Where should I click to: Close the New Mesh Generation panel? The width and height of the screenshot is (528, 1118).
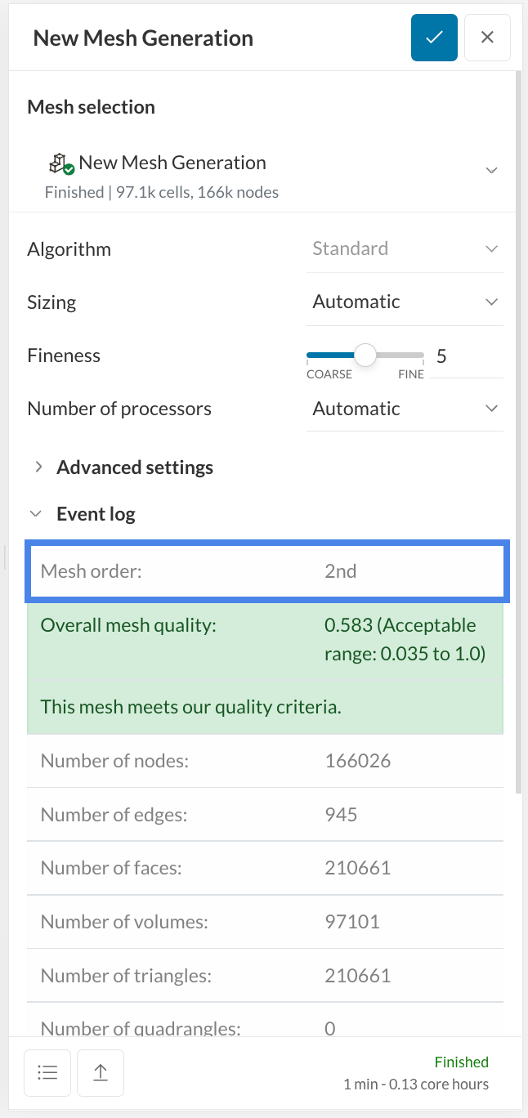(487, 38)
